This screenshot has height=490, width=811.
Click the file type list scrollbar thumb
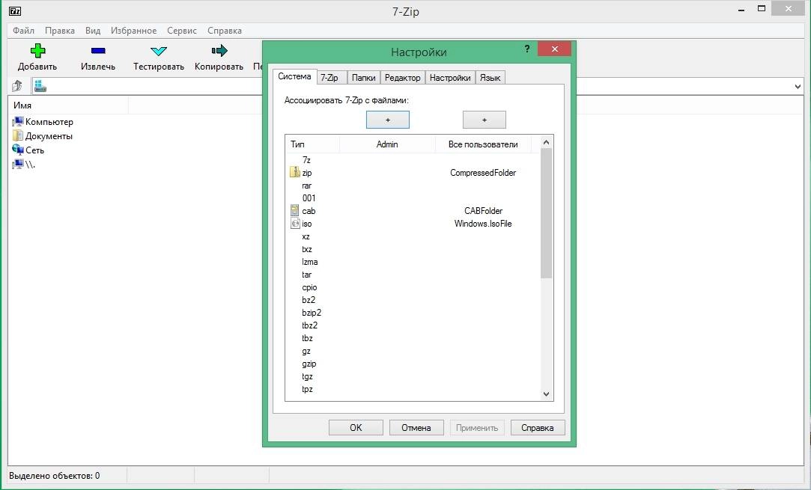point(546,213)
